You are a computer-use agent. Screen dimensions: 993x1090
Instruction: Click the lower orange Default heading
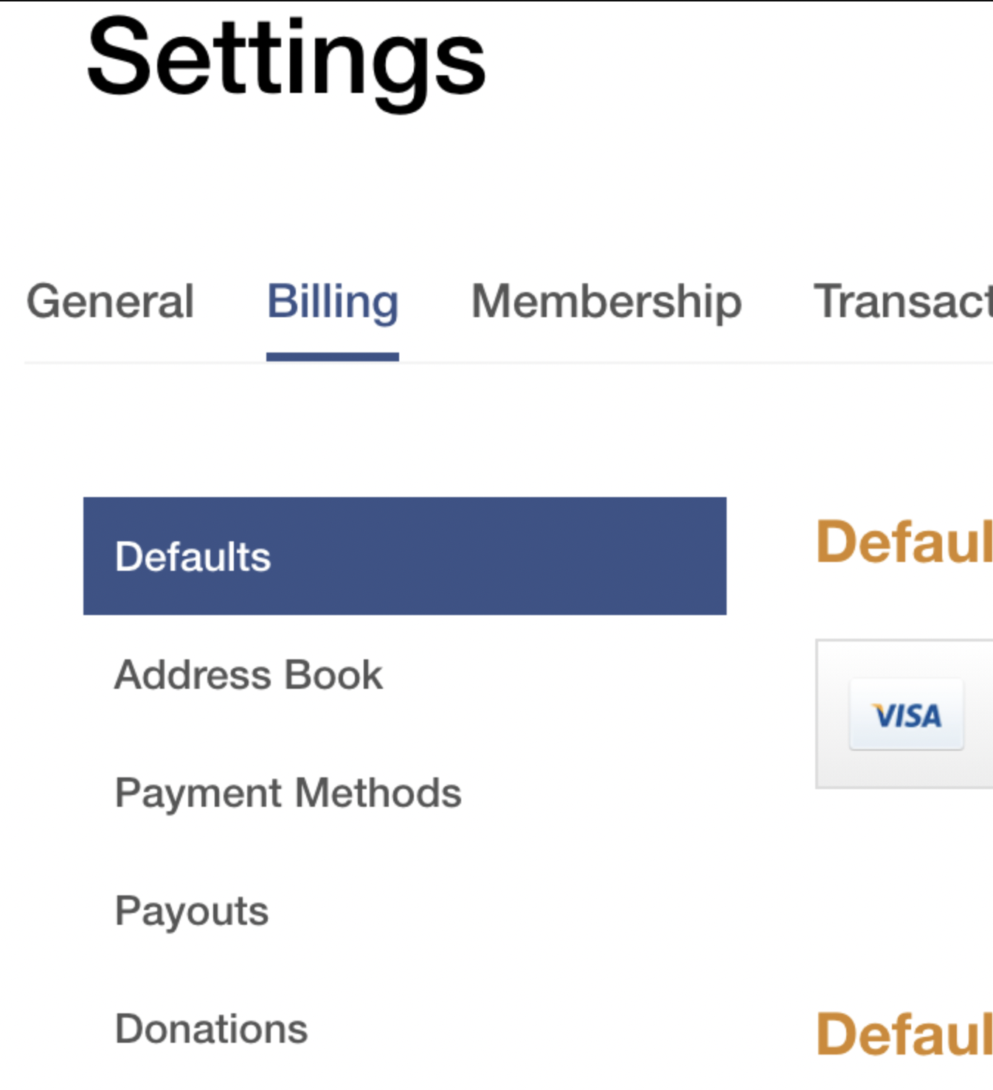click(x=904, y=1034)
